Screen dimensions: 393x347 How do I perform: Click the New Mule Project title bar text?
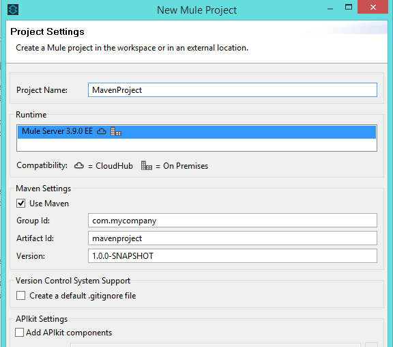(196, 10)
